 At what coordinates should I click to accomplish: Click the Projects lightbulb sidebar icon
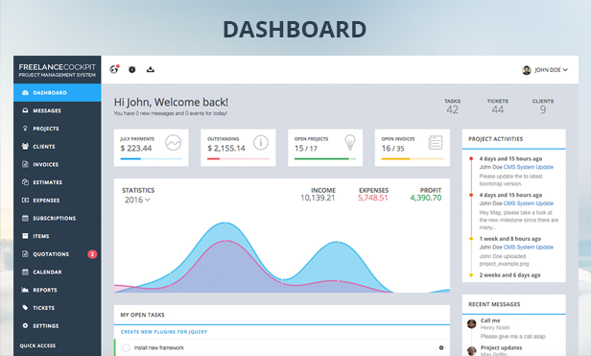25,129
